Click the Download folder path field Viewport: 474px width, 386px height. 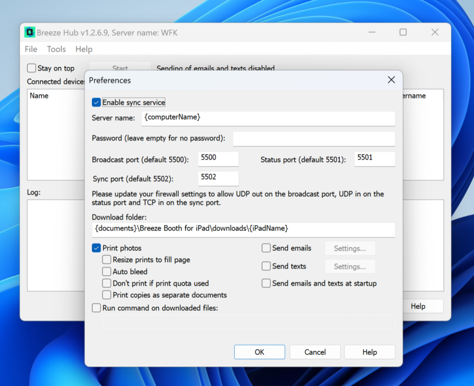(243, 230)
